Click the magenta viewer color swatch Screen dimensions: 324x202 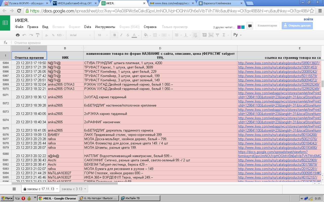(x=239, y=27)
